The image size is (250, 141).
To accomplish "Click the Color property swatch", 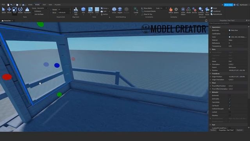I will click(x=230, y=37).
